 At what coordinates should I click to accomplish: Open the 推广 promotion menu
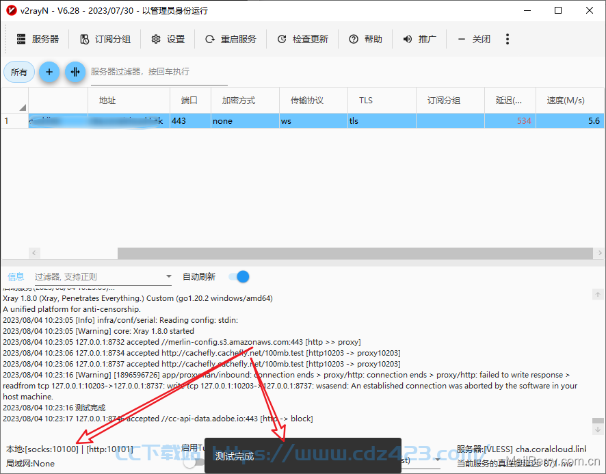point(419,39)
